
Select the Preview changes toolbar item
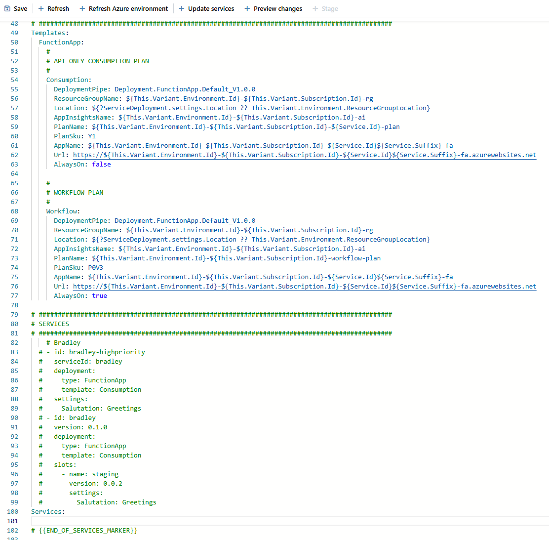click(x=277, y=8)
